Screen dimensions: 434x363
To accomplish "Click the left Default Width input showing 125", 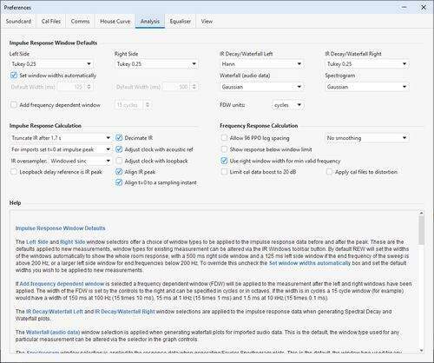I will (x=71, y=87).
